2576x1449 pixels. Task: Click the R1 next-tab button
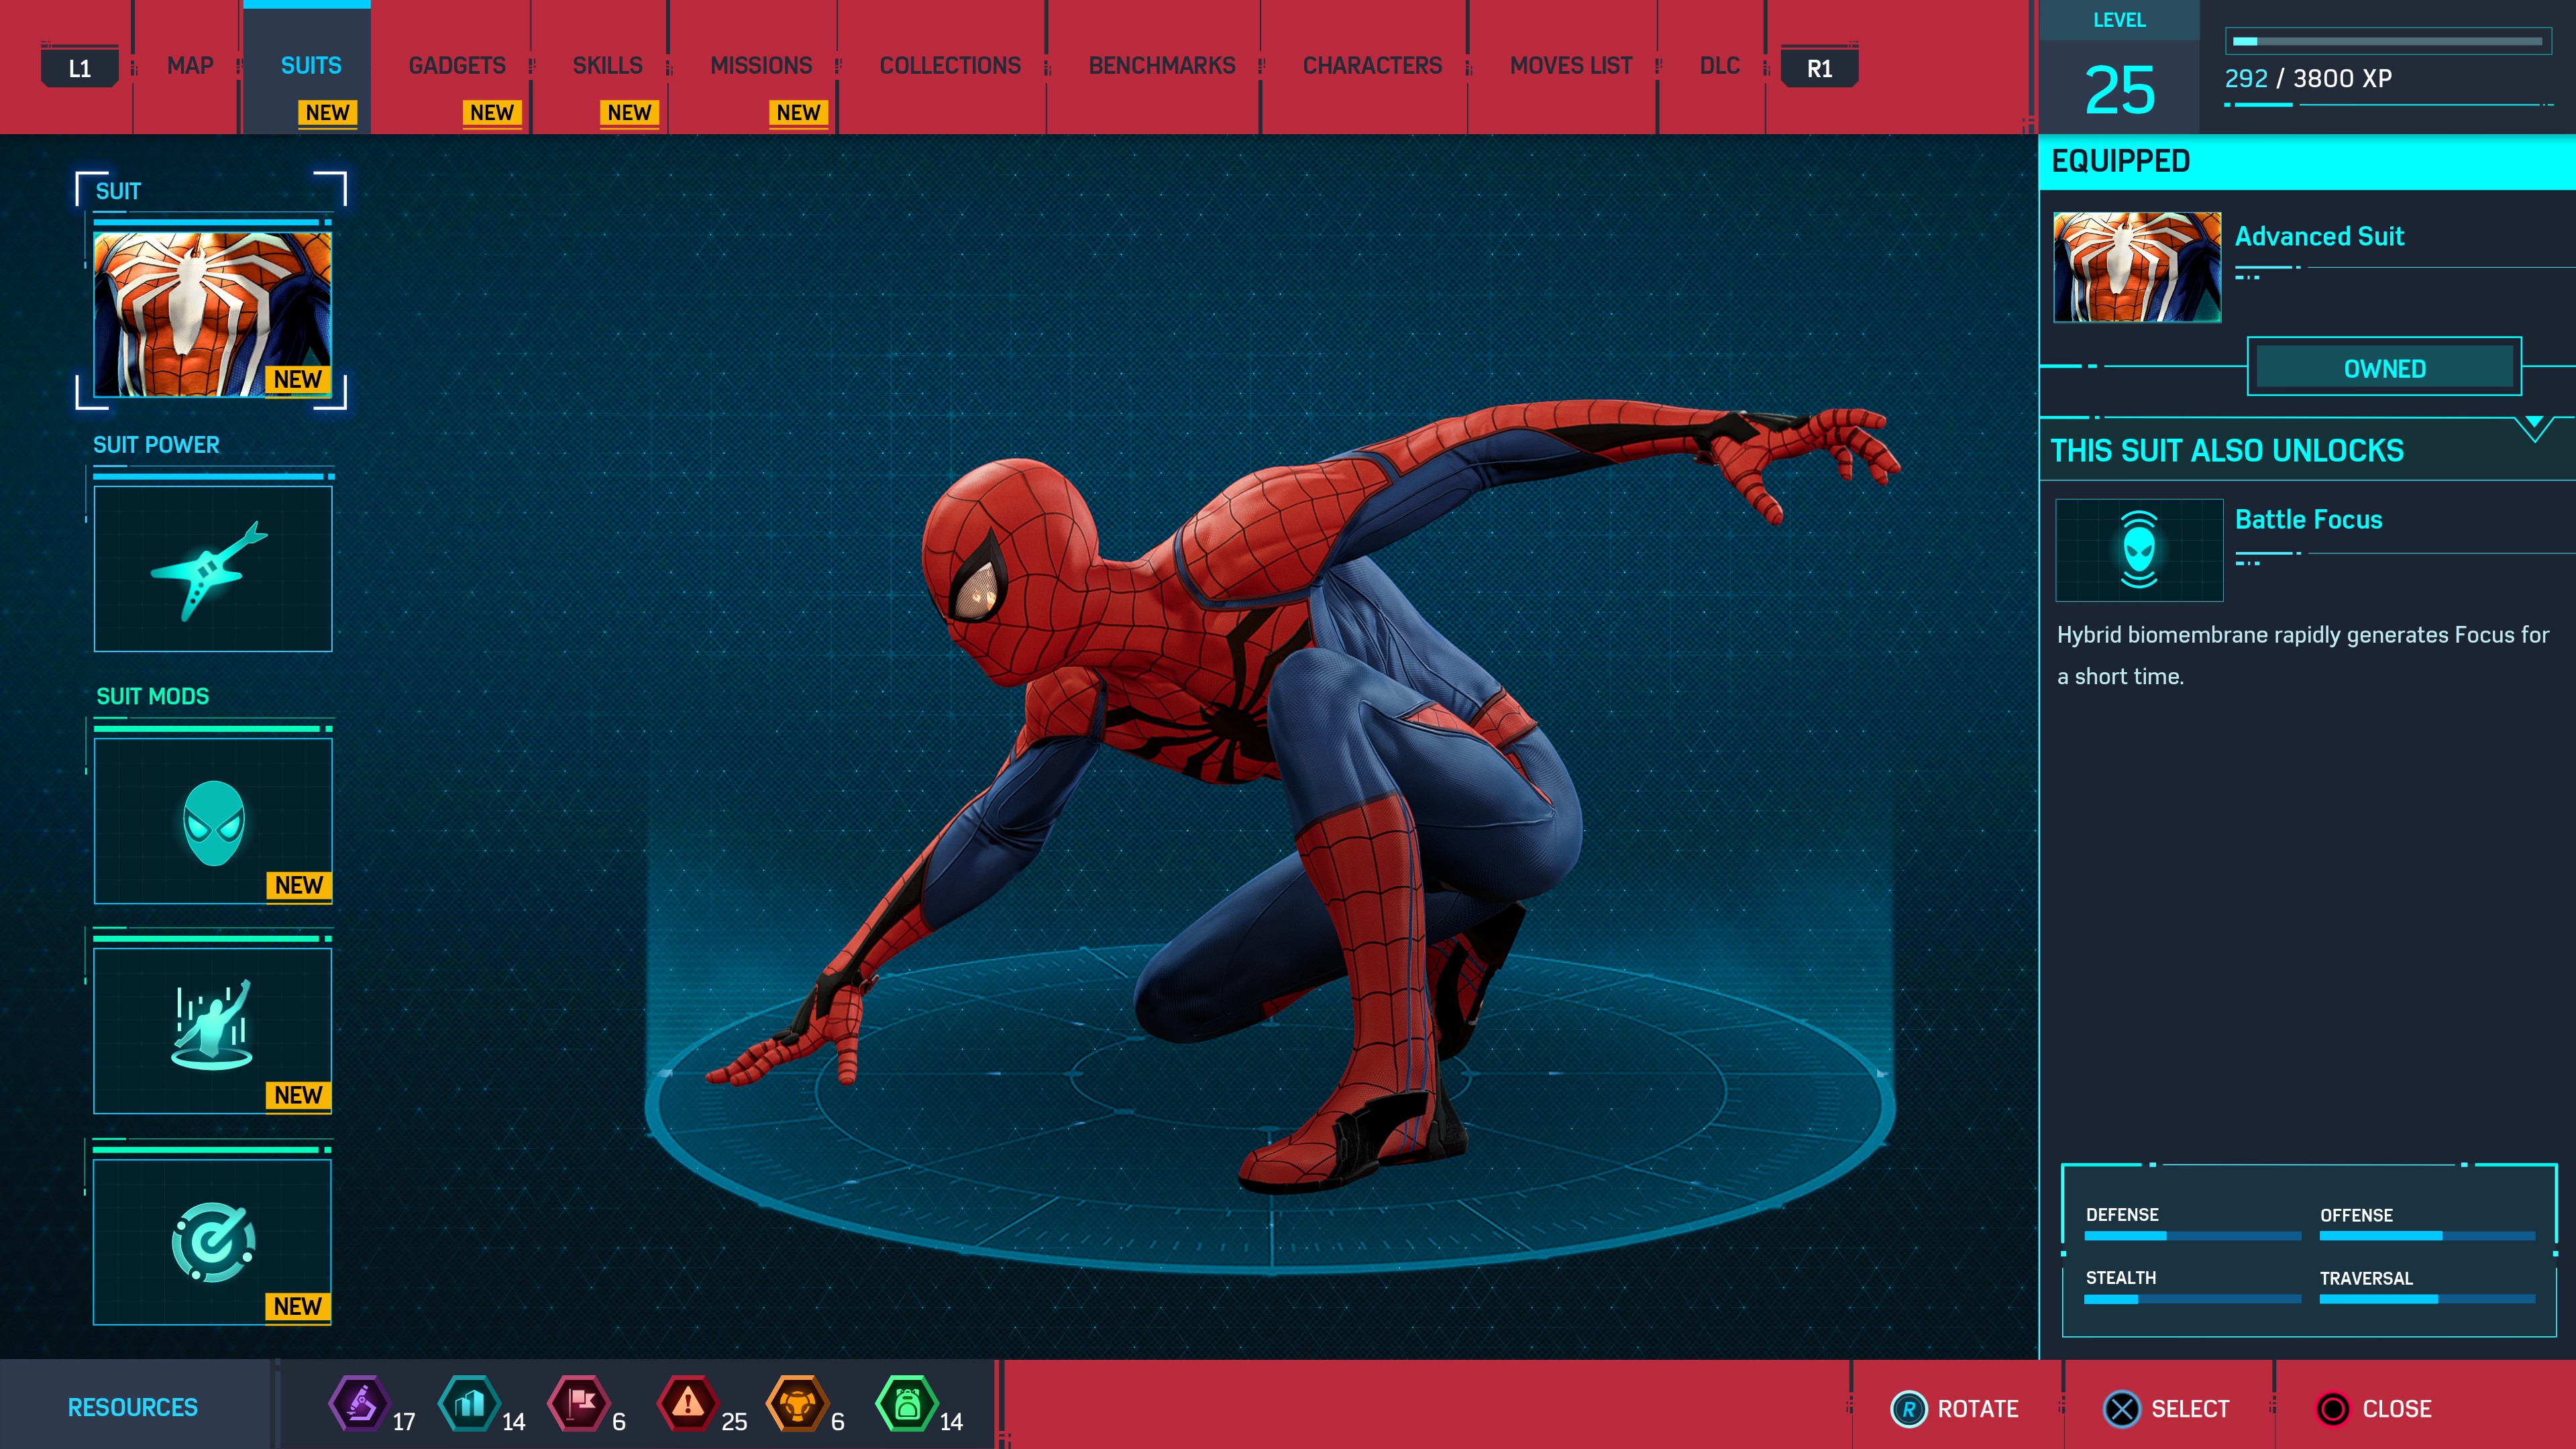tap(1819, 68)
